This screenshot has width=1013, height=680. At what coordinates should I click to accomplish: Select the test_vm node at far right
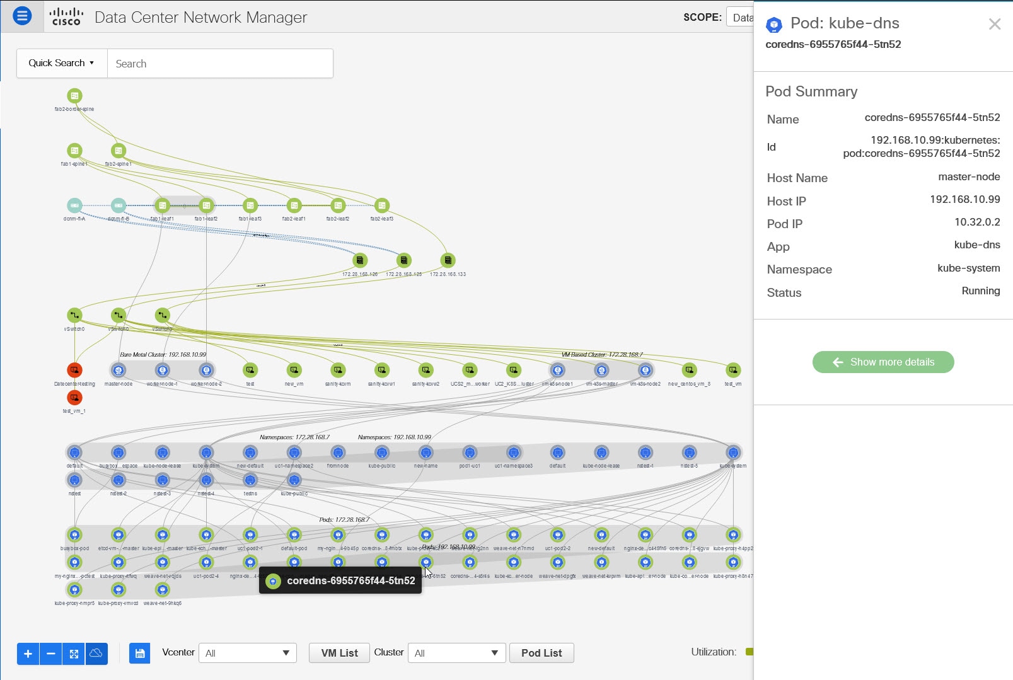coord(733,370)
